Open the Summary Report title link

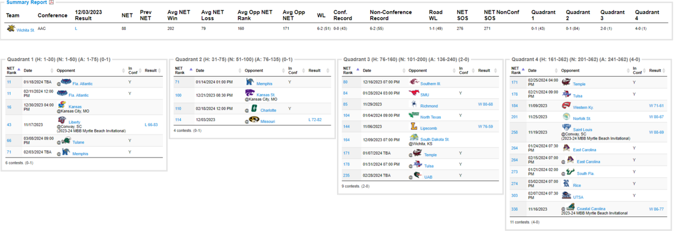coord(26,2)
